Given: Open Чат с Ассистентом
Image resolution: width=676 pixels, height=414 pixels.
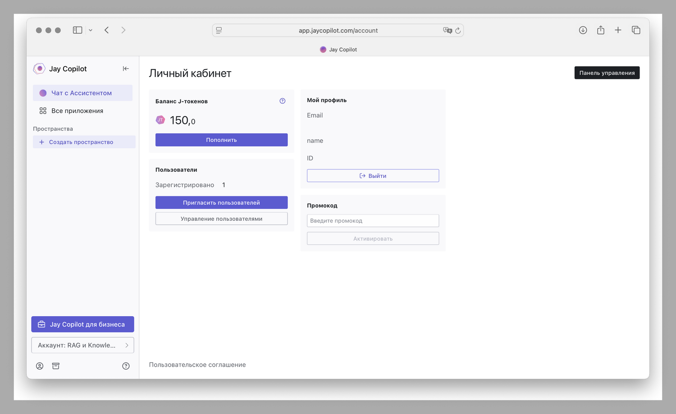Looking at the screenshot, I should point(82,93).
